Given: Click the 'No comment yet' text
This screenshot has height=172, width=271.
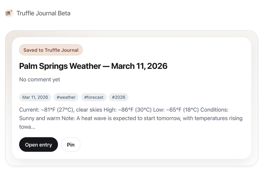Looking at the screenshot, I should 40,80.
